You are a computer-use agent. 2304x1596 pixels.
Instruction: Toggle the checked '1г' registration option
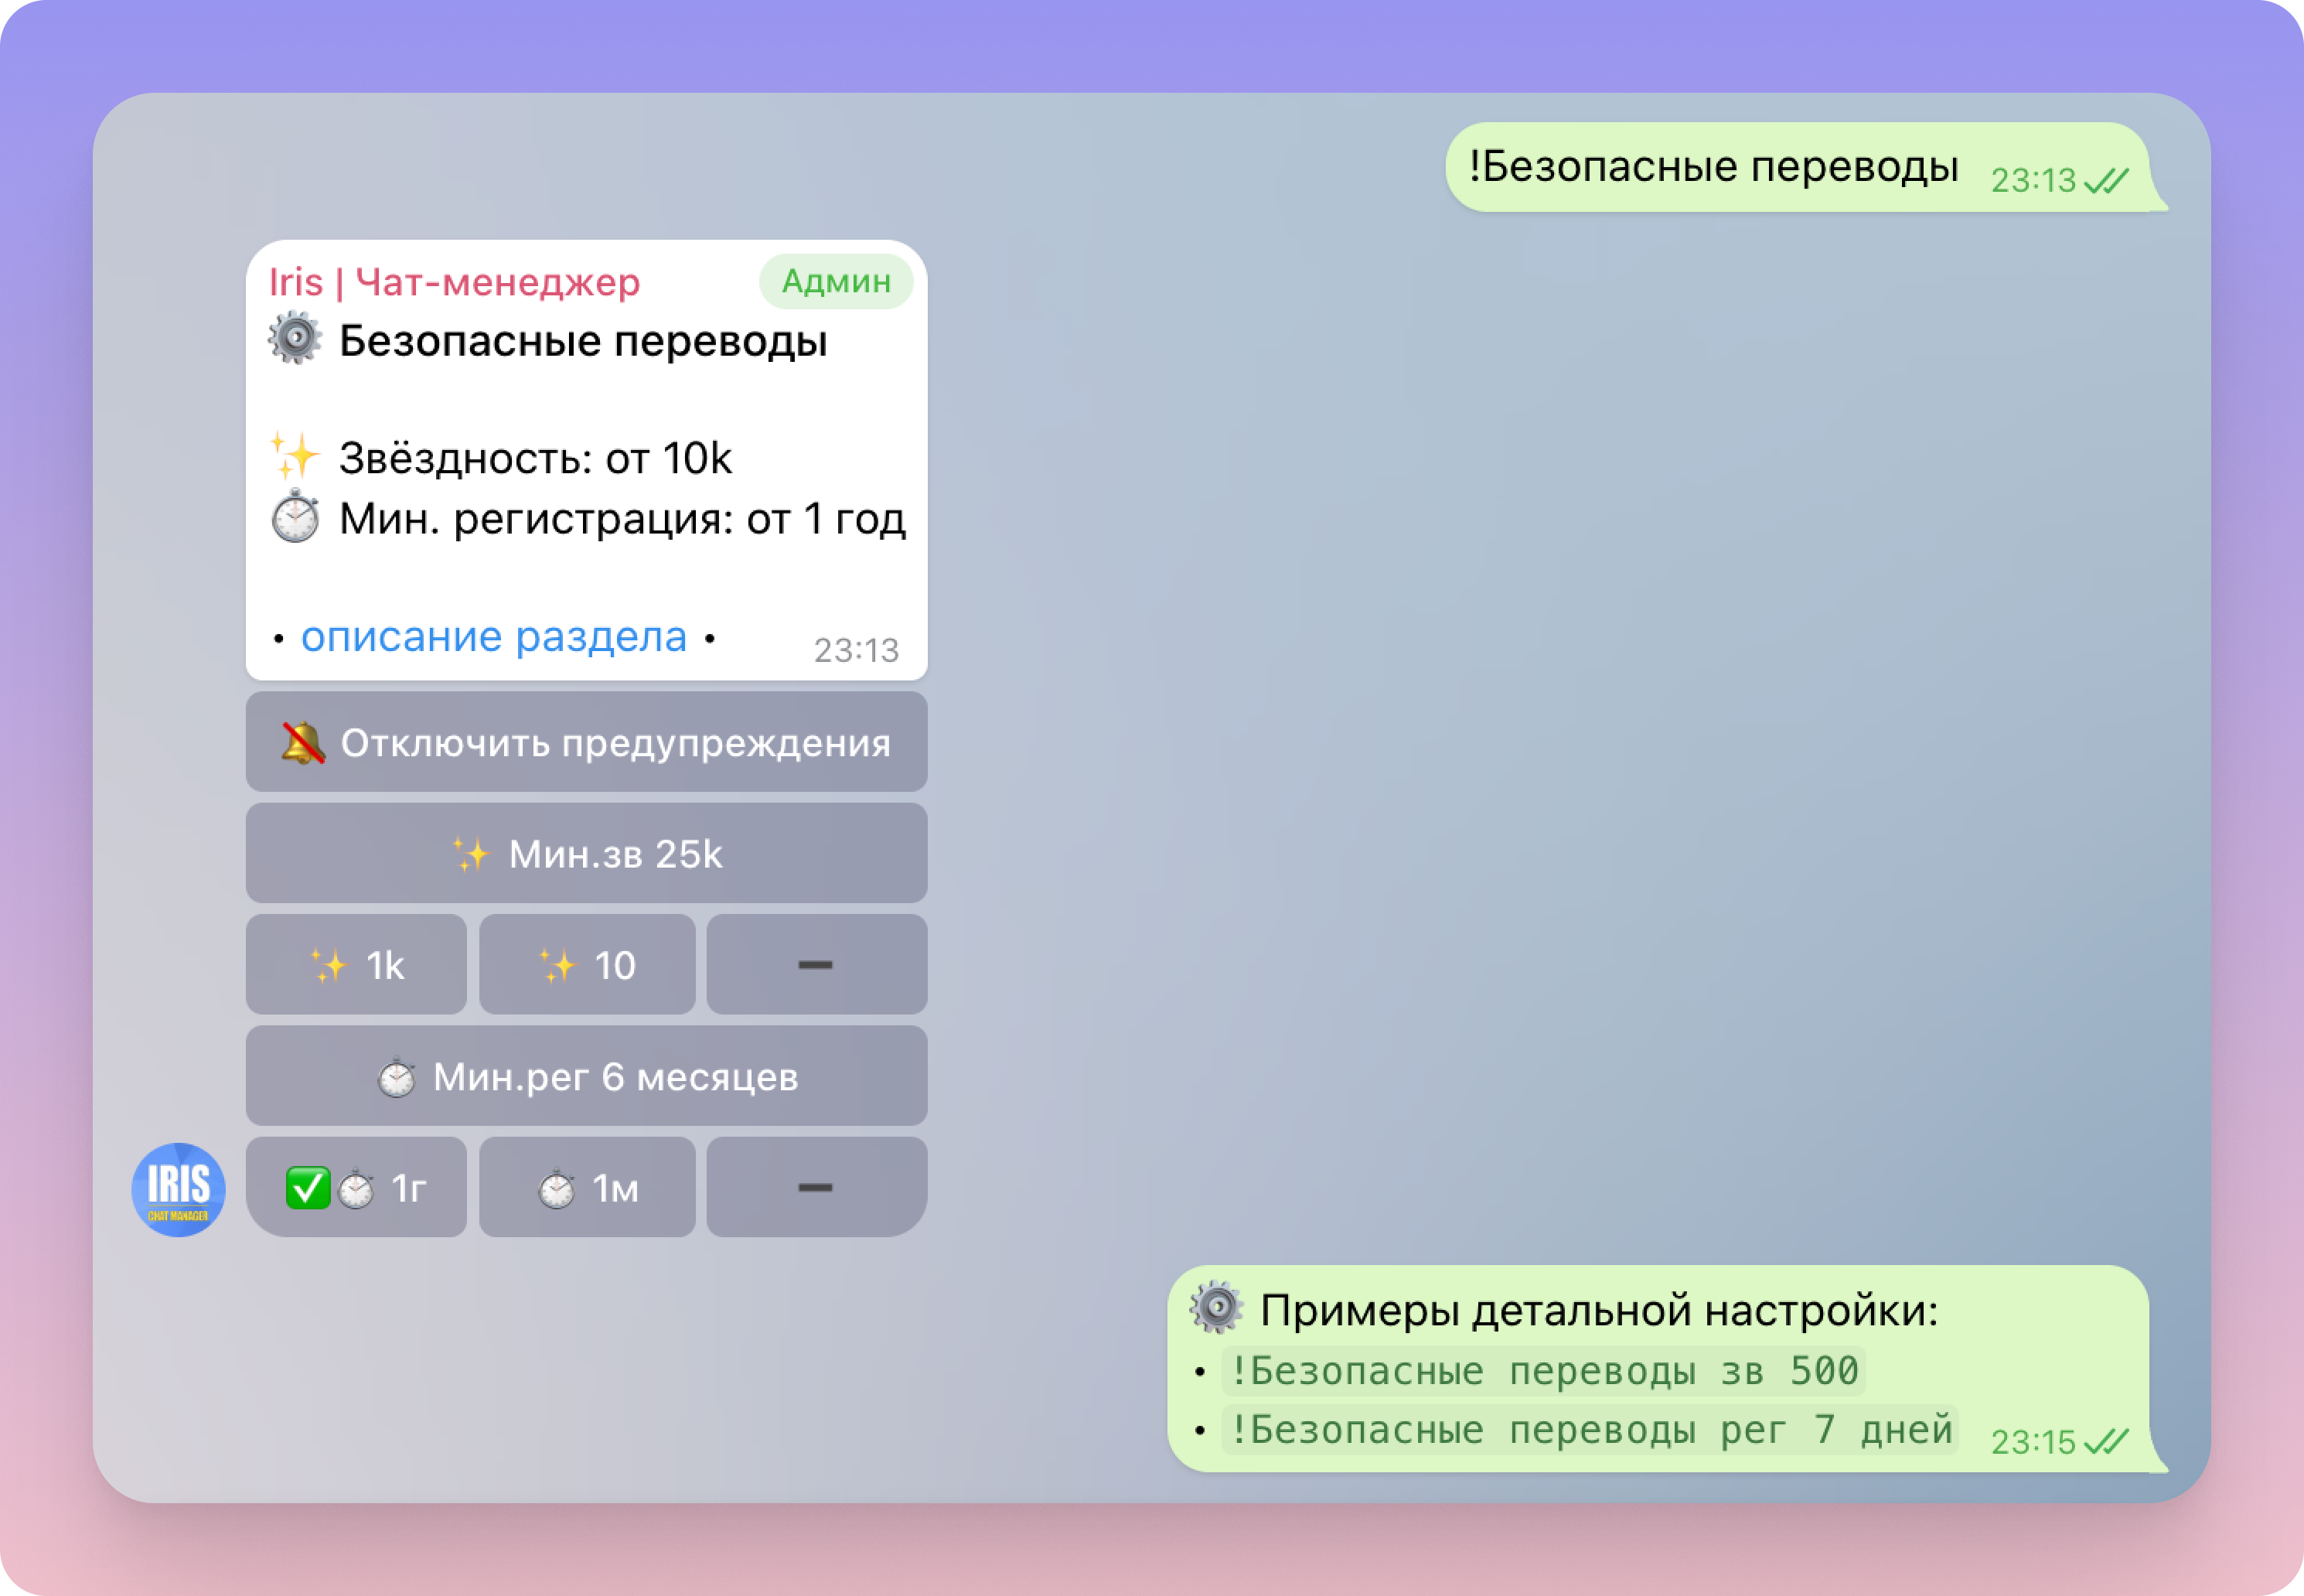(356, 1187)
